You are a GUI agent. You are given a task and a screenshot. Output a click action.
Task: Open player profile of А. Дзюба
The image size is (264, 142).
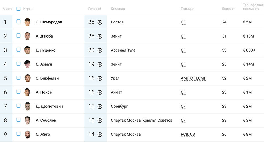tap(44, 36)
